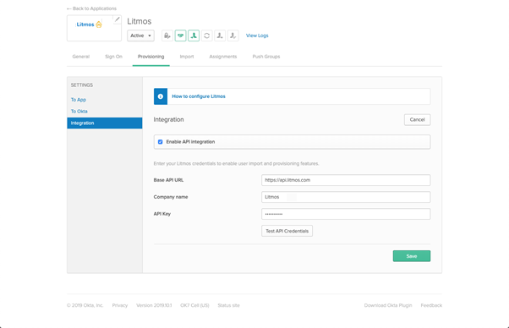The height and width of the screenshot is (328, 509).
Task: Save the integration settings
Action: 412,256
